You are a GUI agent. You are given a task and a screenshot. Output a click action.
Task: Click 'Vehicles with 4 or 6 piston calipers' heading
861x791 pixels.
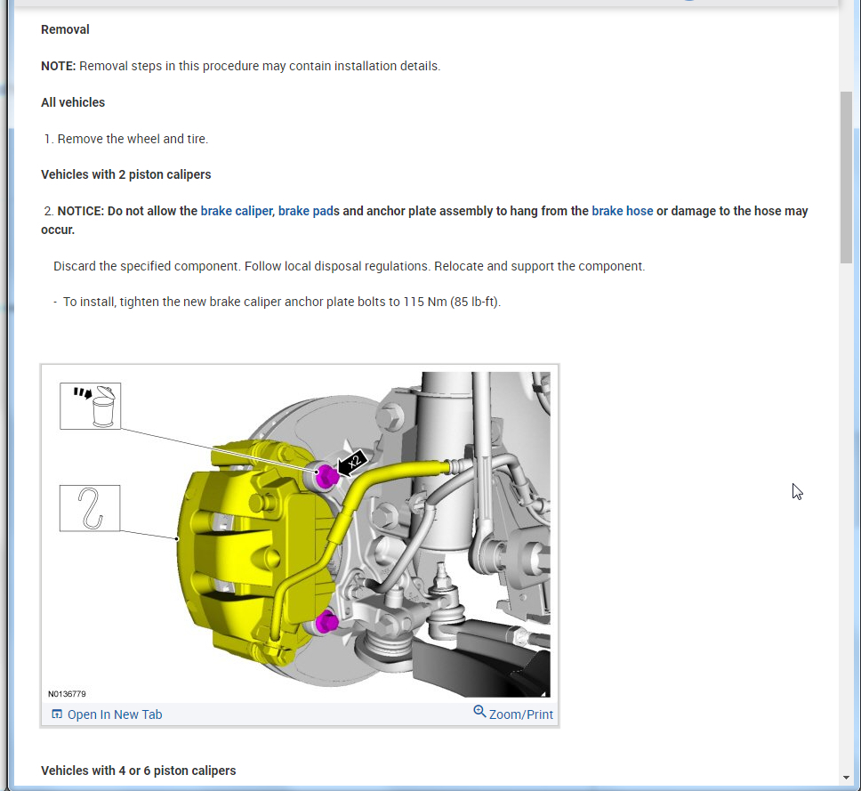[139, 771]
